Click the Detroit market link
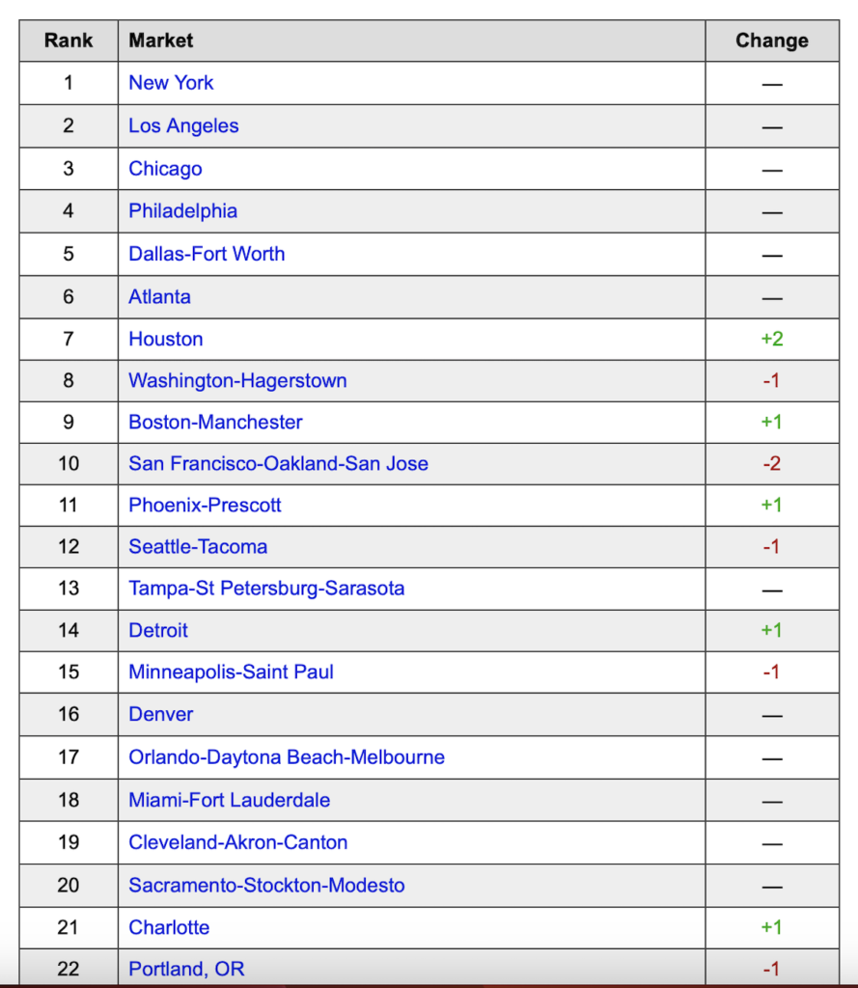858x988 pixels. (x=158, y=631)
